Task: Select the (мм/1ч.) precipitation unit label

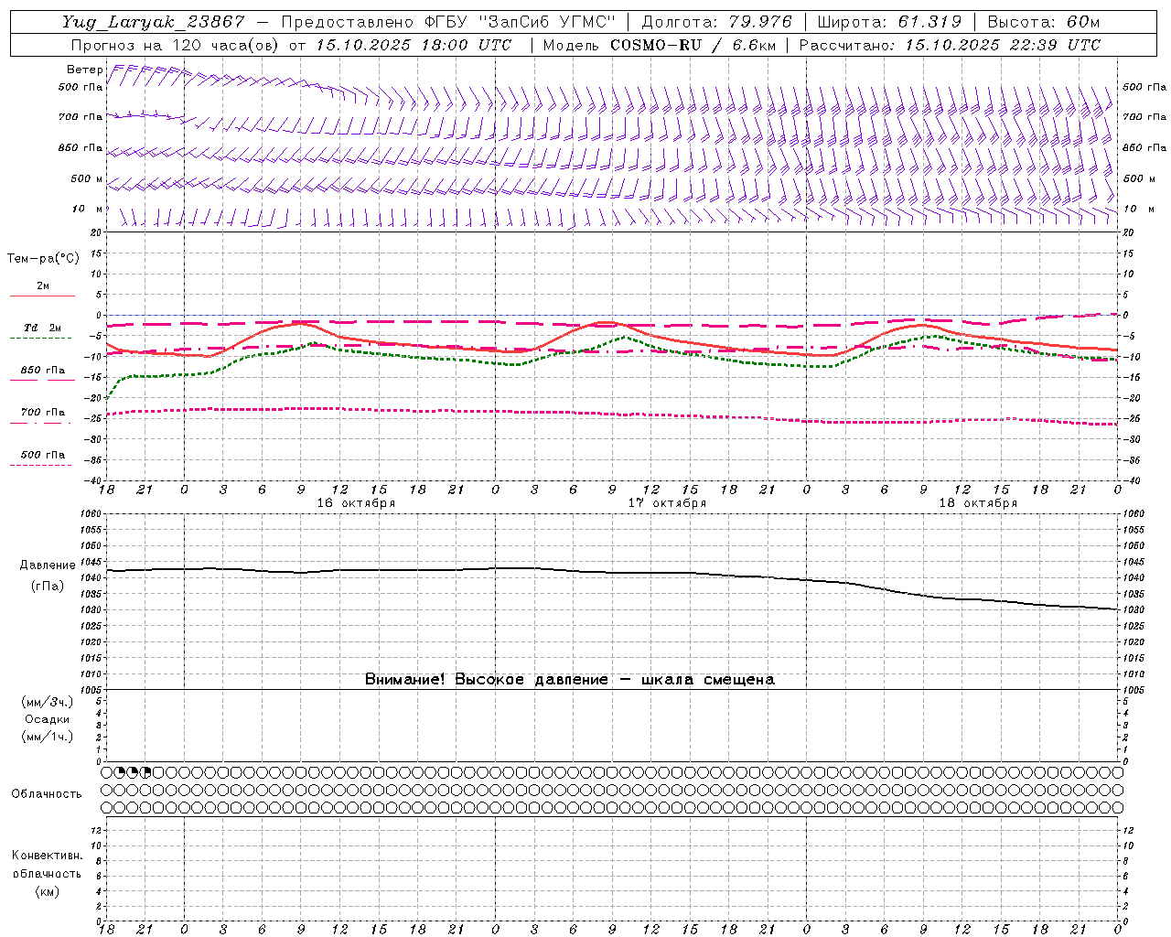Action: [48, 737]
